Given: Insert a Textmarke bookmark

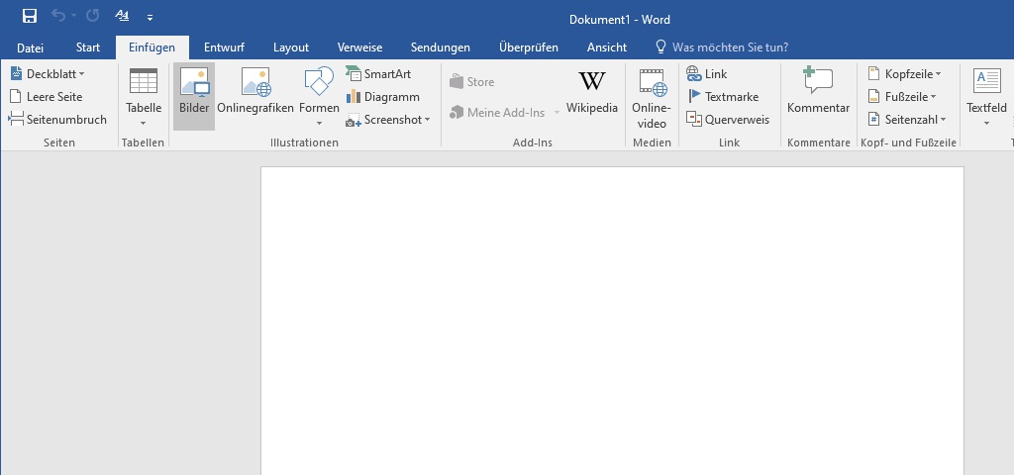Looking at the screenshot, I should (723, 97).
